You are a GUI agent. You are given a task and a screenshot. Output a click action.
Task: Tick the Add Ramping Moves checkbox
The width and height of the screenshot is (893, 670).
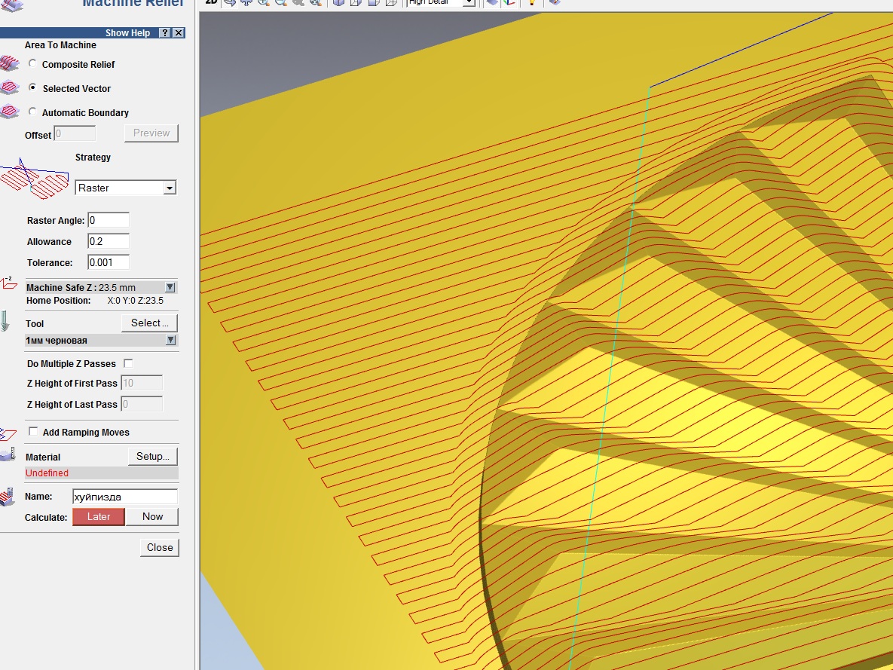pos(34,432)
